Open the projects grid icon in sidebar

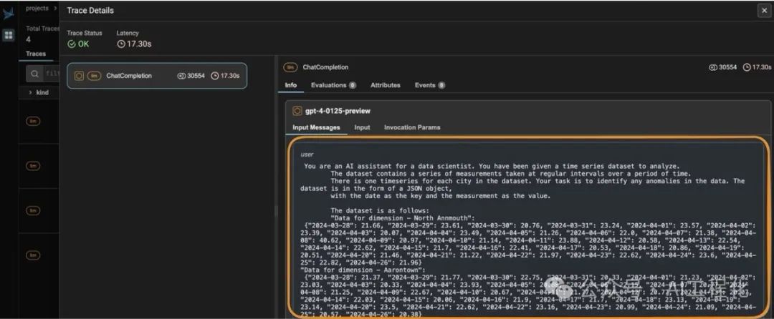(x=9, y=36)
